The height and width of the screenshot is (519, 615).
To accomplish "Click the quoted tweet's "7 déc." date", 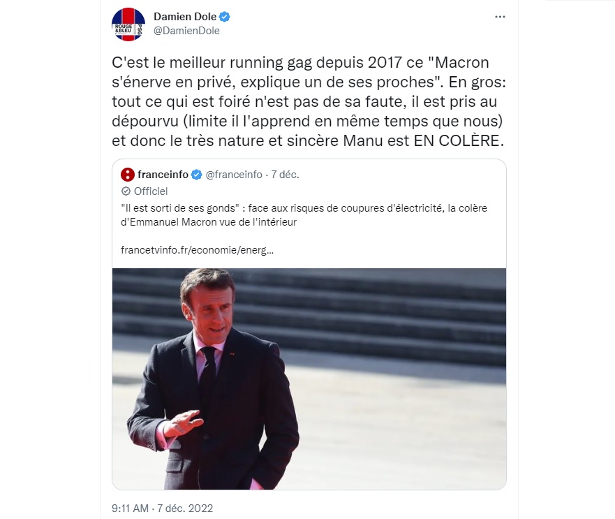I will (284, 175).
